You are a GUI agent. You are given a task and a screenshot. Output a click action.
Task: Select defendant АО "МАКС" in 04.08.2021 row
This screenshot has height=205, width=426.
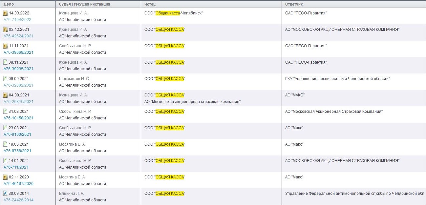click(295, 95)
